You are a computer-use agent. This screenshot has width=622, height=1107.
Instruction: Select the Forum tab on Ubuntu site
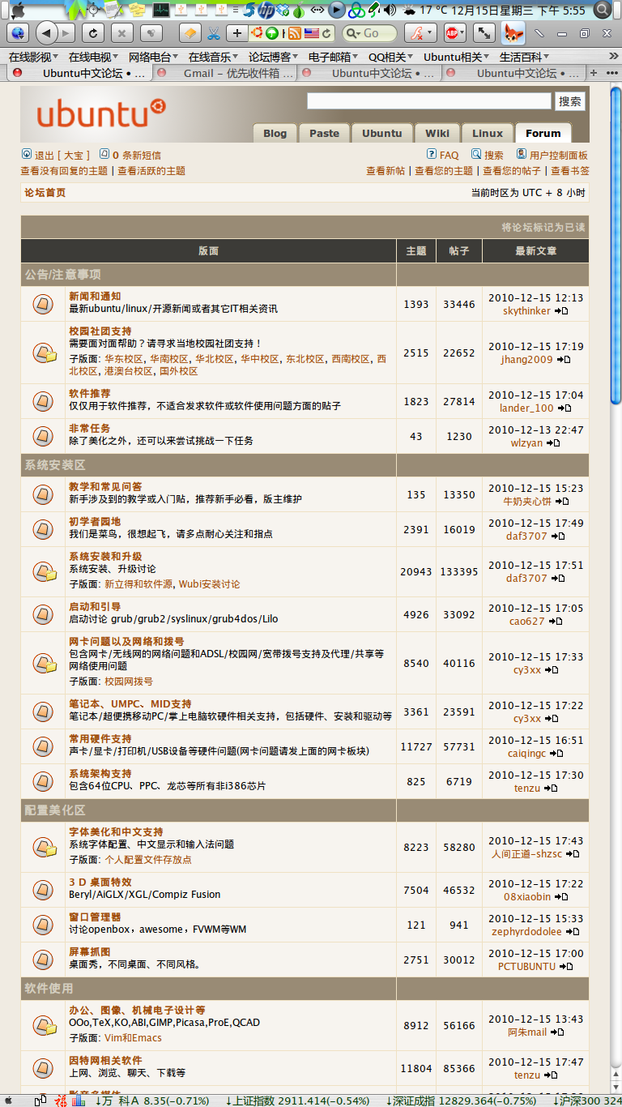543,133
